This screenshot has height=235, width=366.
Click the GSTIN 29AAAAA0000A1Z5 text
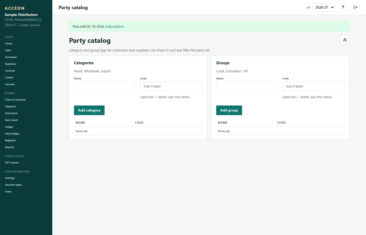23,20
